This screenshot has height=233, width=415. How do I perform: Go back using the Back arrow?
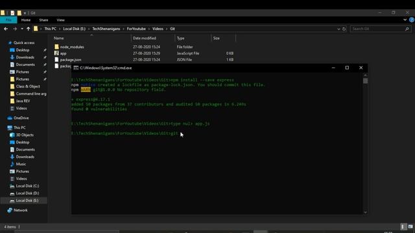tap(6, 28)
